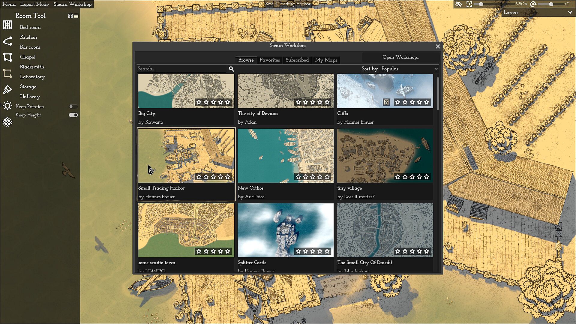
Task: Open the Sort by Popular dropdown
Action: pyautogui.click(x=408, y=69)
